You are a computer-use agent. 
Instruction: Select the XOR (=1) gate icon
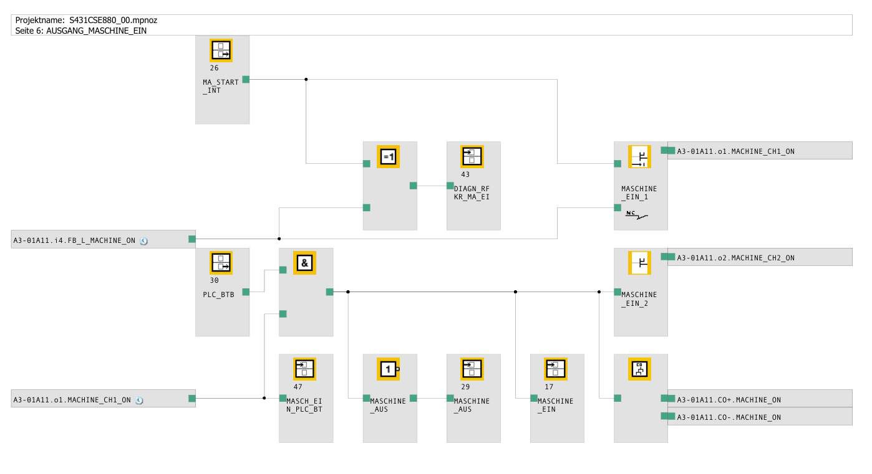tap(388, 156)
